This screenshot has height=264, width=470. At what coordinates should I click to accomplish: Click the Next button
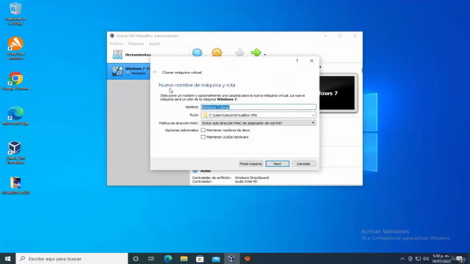[278, 164]
